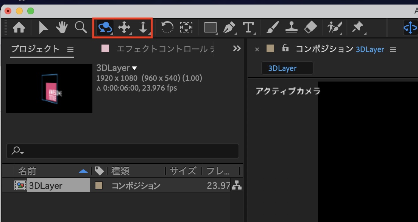Click the pink swatch on effect controls tab
Screen dimensions: 418x222
click(x=105, y=49)
